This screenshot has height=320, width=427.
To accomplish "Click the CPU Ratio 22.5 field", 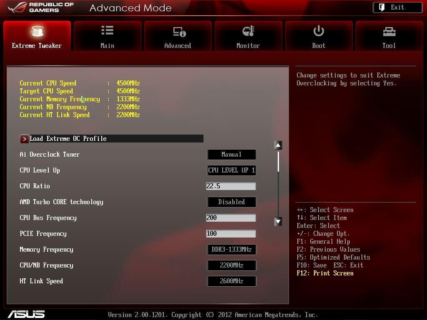I will [x=231, y=186].
